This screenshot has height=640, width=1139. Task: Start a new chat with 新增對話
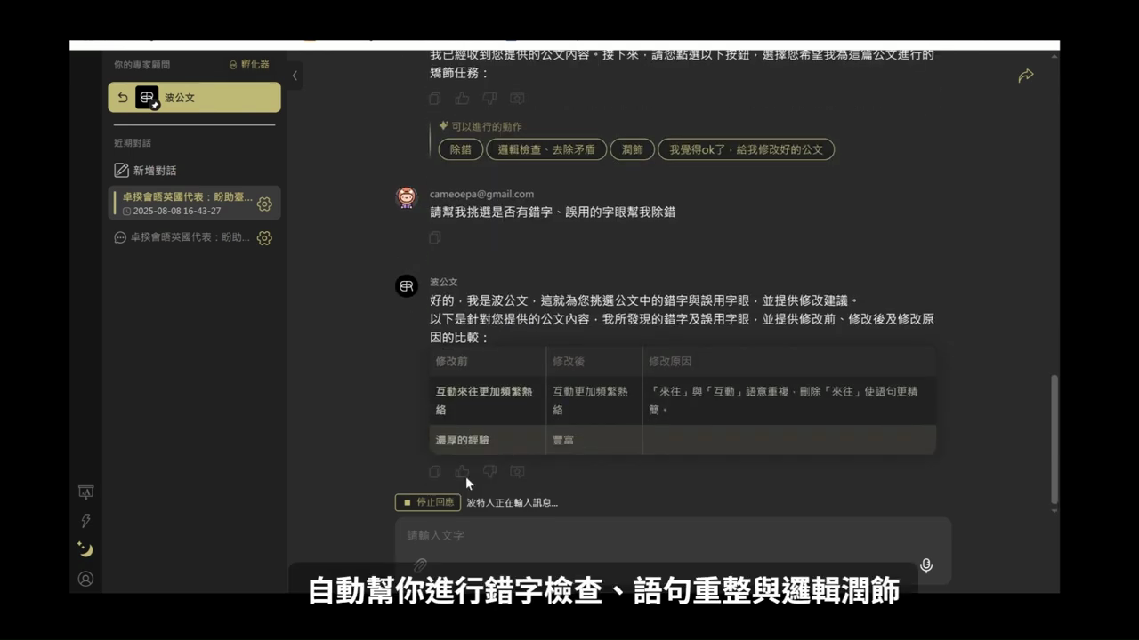coord(145,171)
